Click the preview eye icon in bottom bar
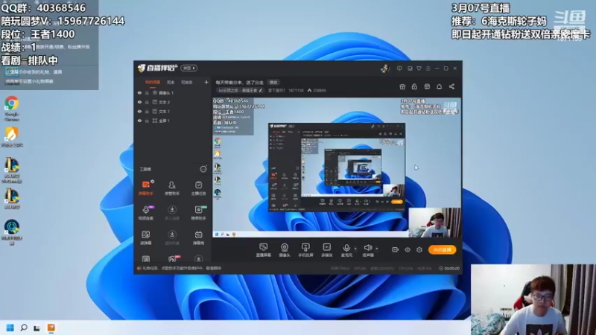The image size is (596, 335). (407, 249)
